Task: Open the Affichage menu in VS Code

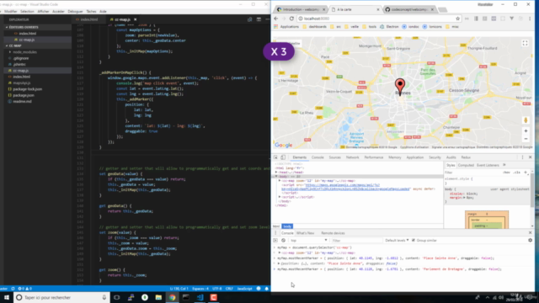Action: pos(43,11)
